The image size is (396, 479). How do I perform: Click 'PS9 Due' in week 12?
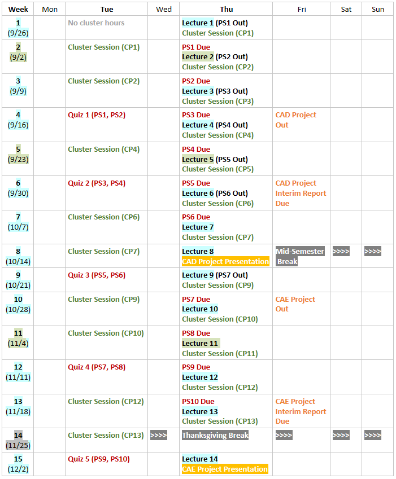coord(196,367)
